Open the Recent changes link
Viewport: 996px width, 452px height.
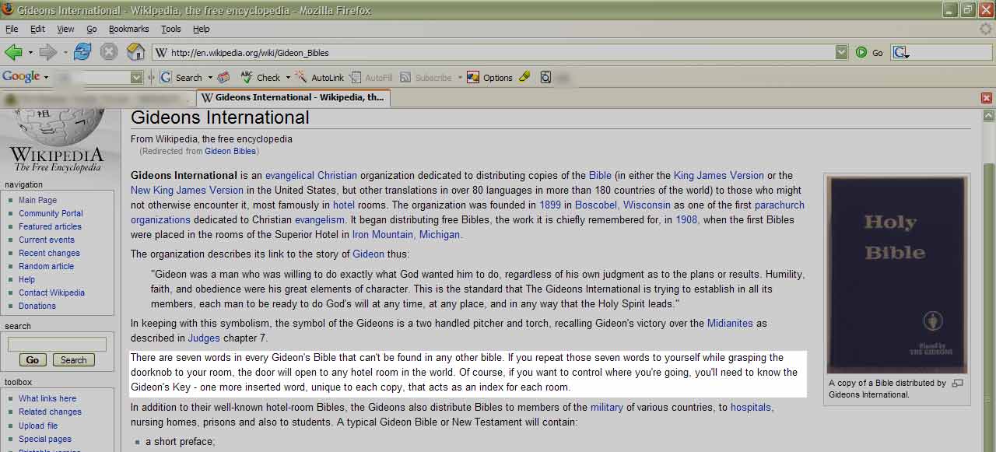coord(49,253)
